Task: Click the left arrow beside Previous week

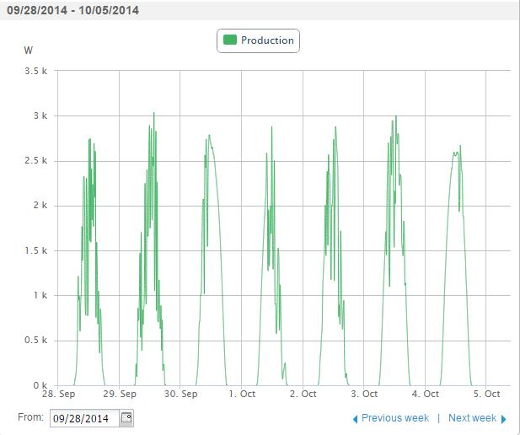Action: pos(355,419)
